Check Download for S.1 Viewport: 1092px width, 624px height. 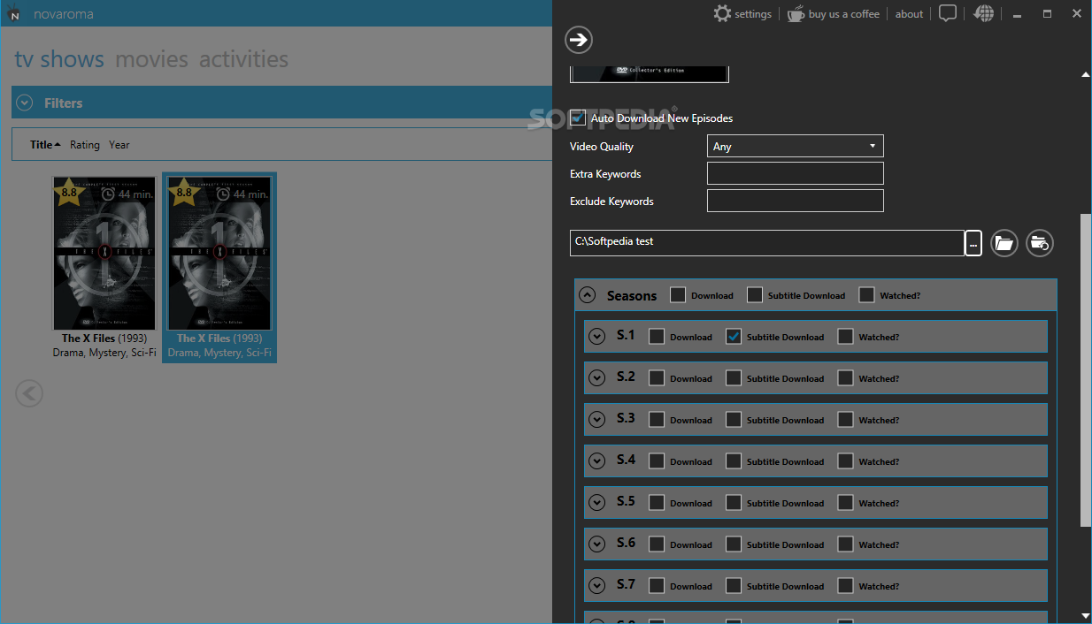click(657, 336)
